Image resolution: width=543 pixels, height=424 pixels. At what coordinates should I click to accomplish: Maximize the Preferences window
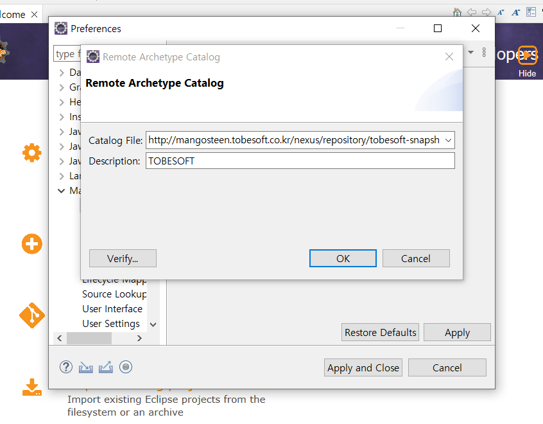(438, 28)
